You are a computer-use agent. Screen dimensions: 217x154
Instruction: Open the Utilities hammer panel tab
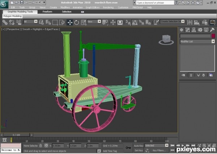coord(212,30)
